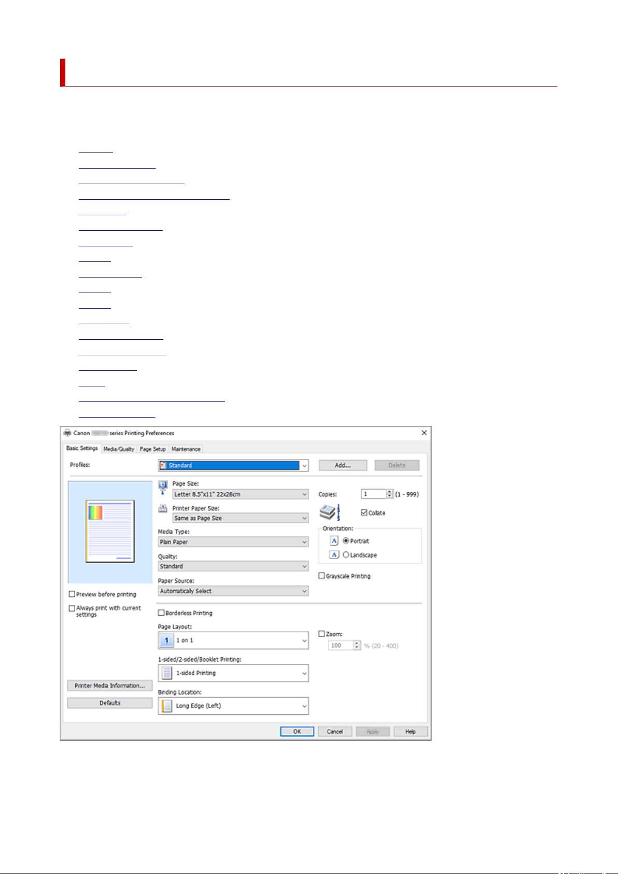The image size is (618, 874).
Task: Click the Page Size icon beside its label
Action: tap(163, 488)
